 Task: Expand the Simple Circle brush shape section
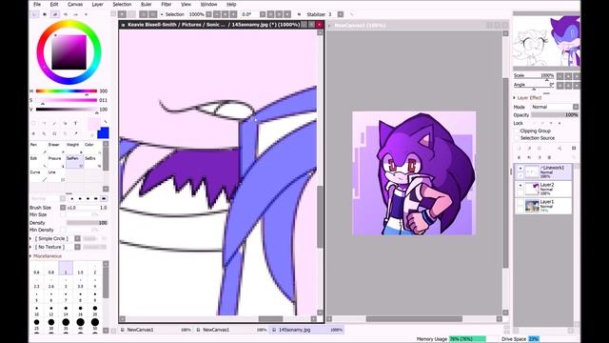pyautogui.click(x=30, y=238)
